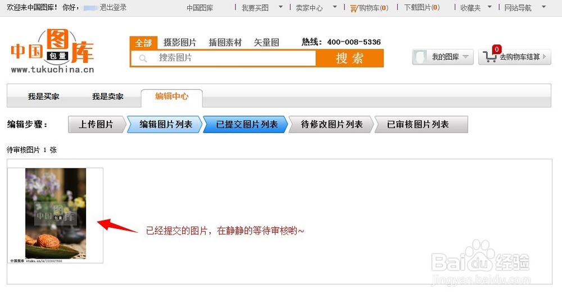Open the 收藏夹 top link
The image size is (562, 299).
pyautogui.click(x=470, y=7)
